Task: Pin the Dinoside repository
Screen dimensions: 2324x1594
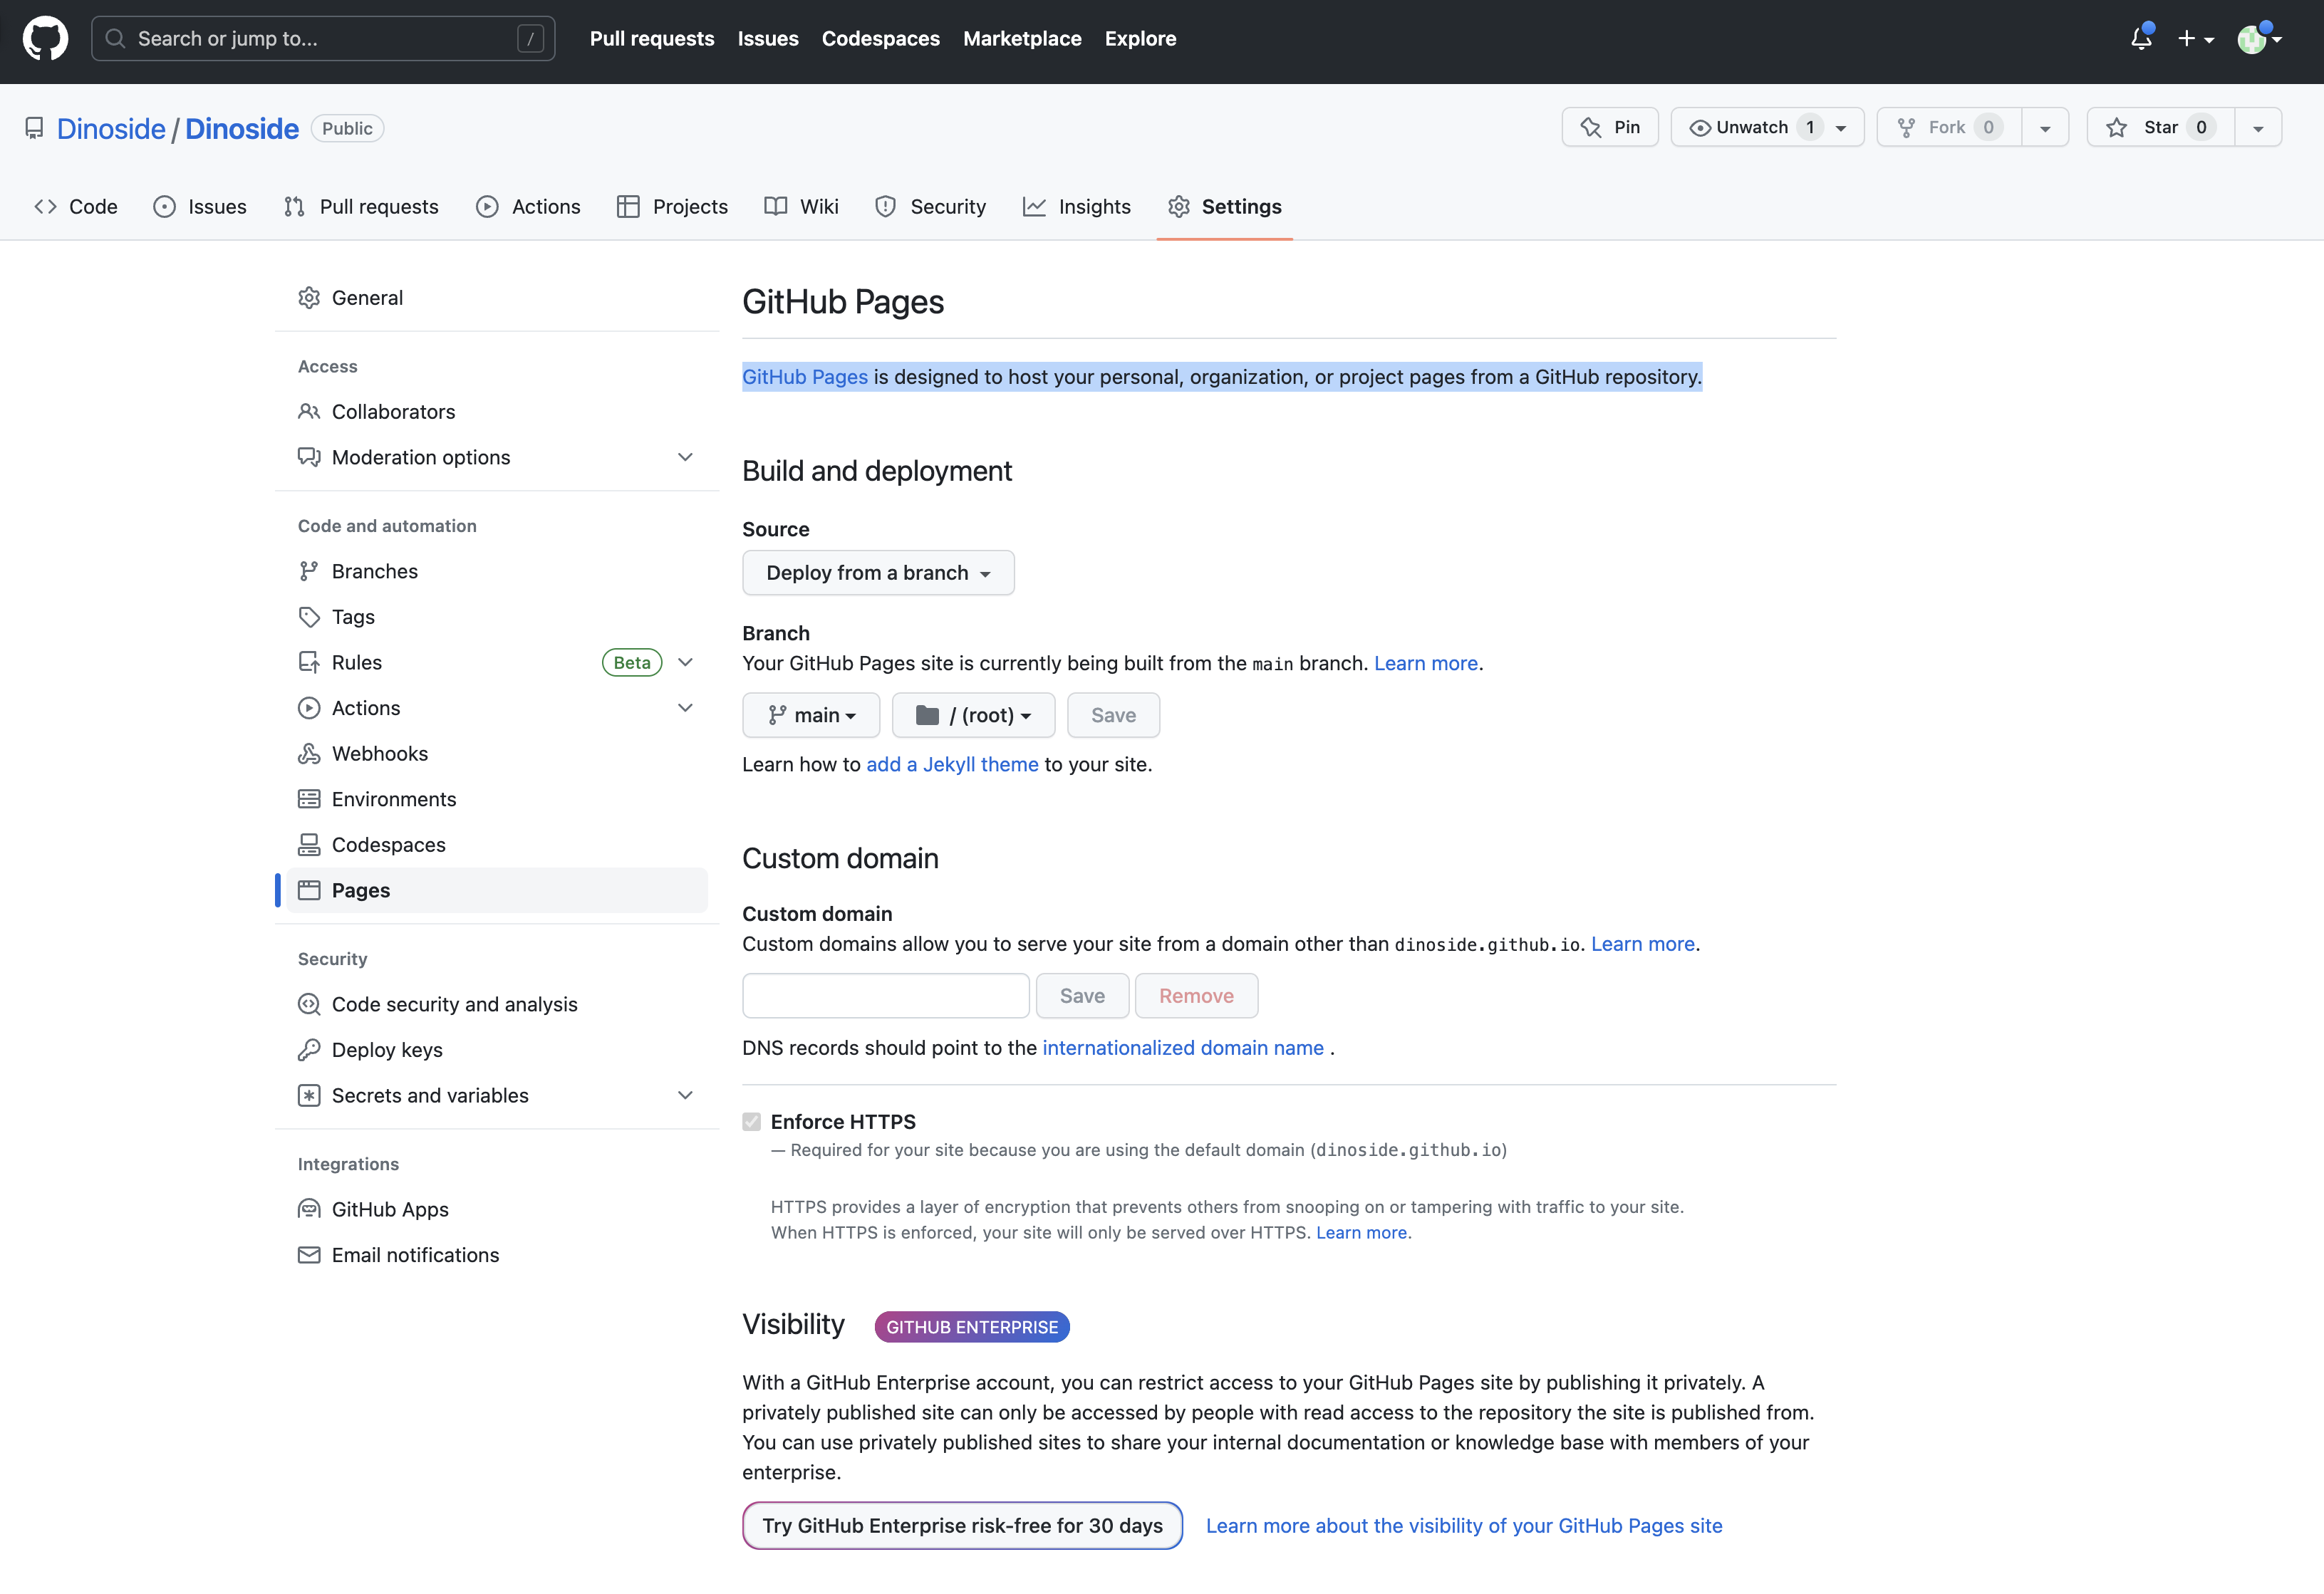Action: pyautogui.click(x=1610, y=127)
